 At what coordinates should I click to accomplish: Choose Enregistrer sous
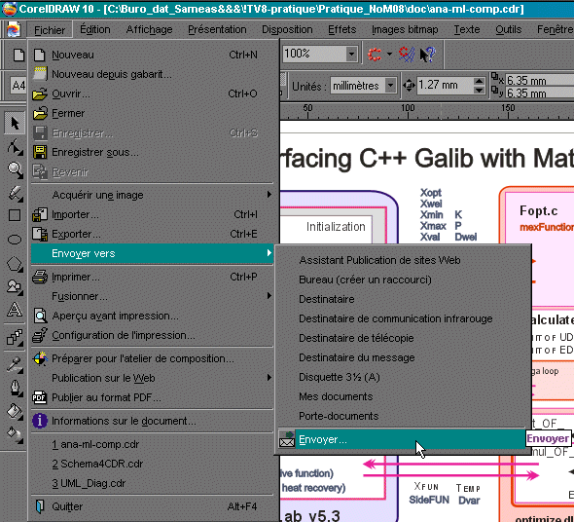pyautogui.click(x=153, y=152)
